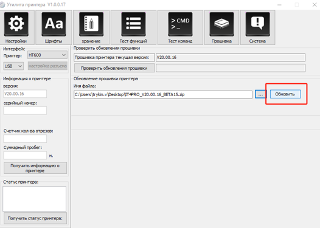Click the Счетчик кол-ва отрезов field
320x228 pixels.
click(x=25, y=139)
